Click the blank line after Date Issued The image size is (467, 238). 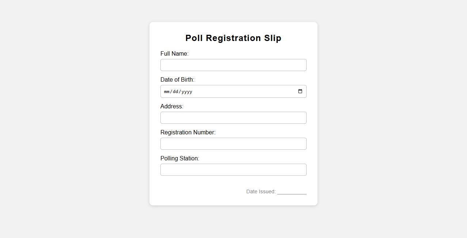[292, 192]
